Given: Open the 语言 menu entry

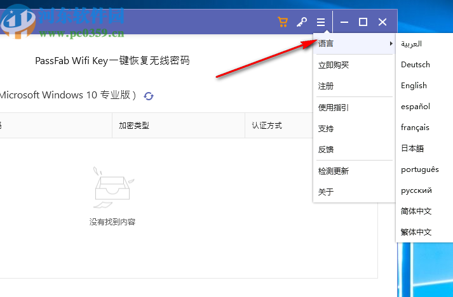Looking at the screenshot, I should (x=354, y=44).
